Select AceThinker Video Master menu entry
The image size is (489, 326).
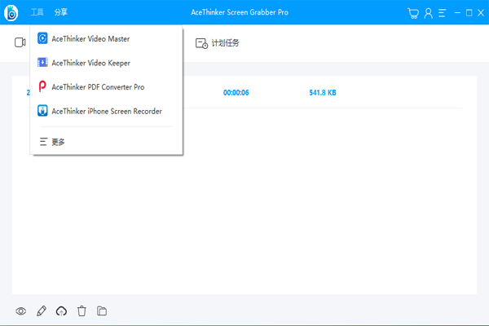point(106,38)
